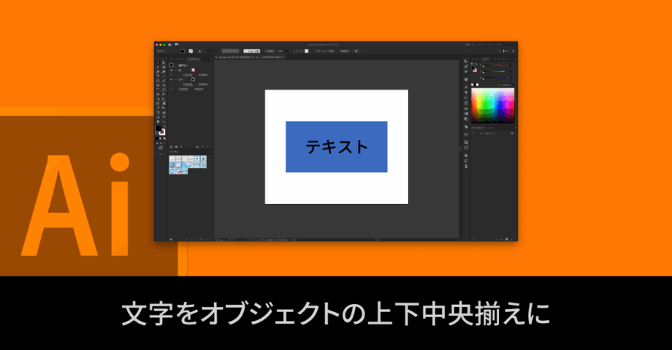Add new stroke button in Appearance panel

(x=172, y=147)
